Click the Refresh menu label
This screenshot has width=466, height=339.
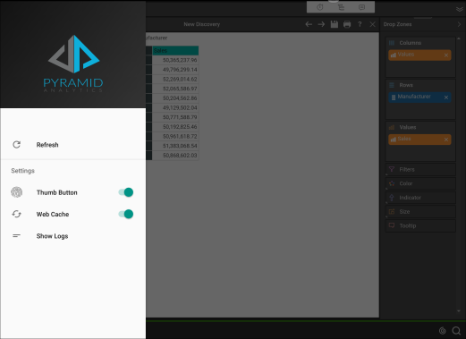pos(47,145)
